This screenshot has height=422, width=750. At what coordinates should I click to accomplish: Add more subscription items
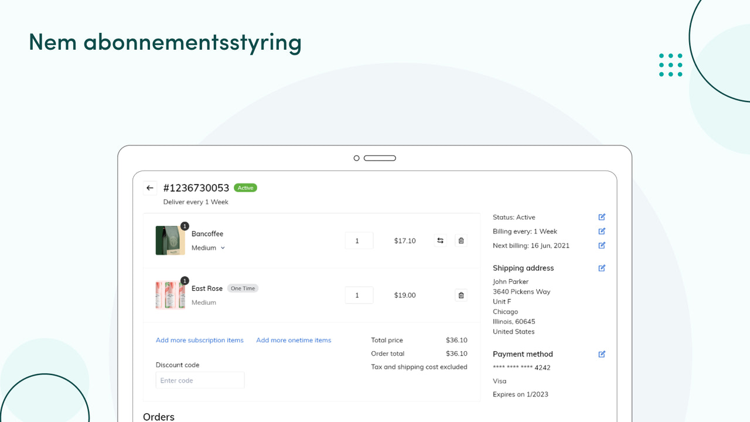200,340
